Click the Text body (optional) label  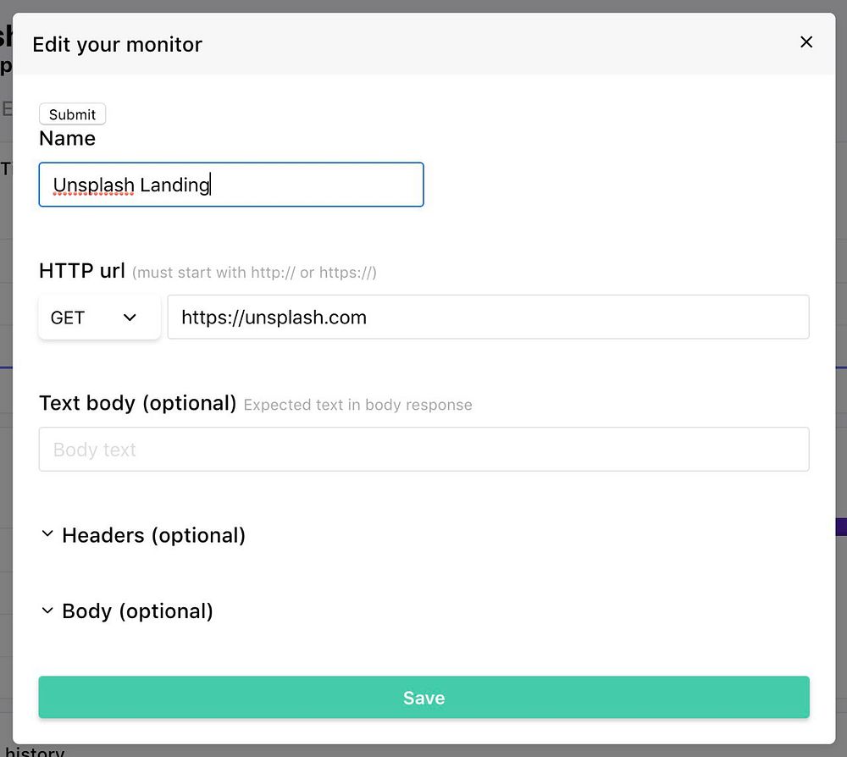[x=137, y=403]
